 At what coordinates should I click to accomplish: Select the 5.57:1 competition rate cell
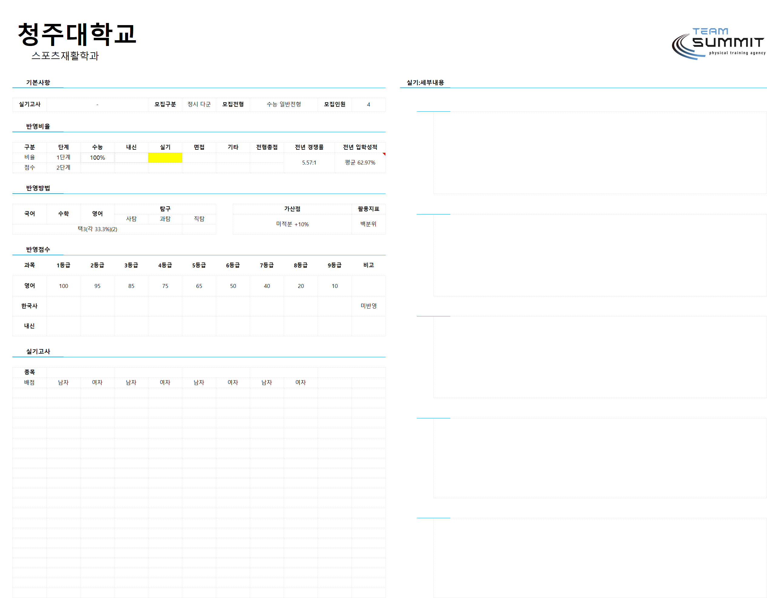coord(309,162)
